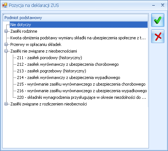Screen dimensions: 168x151
Task: Expand Zasiłki związane z rozliczeniem nieobecności node
Action: [6, 104]
